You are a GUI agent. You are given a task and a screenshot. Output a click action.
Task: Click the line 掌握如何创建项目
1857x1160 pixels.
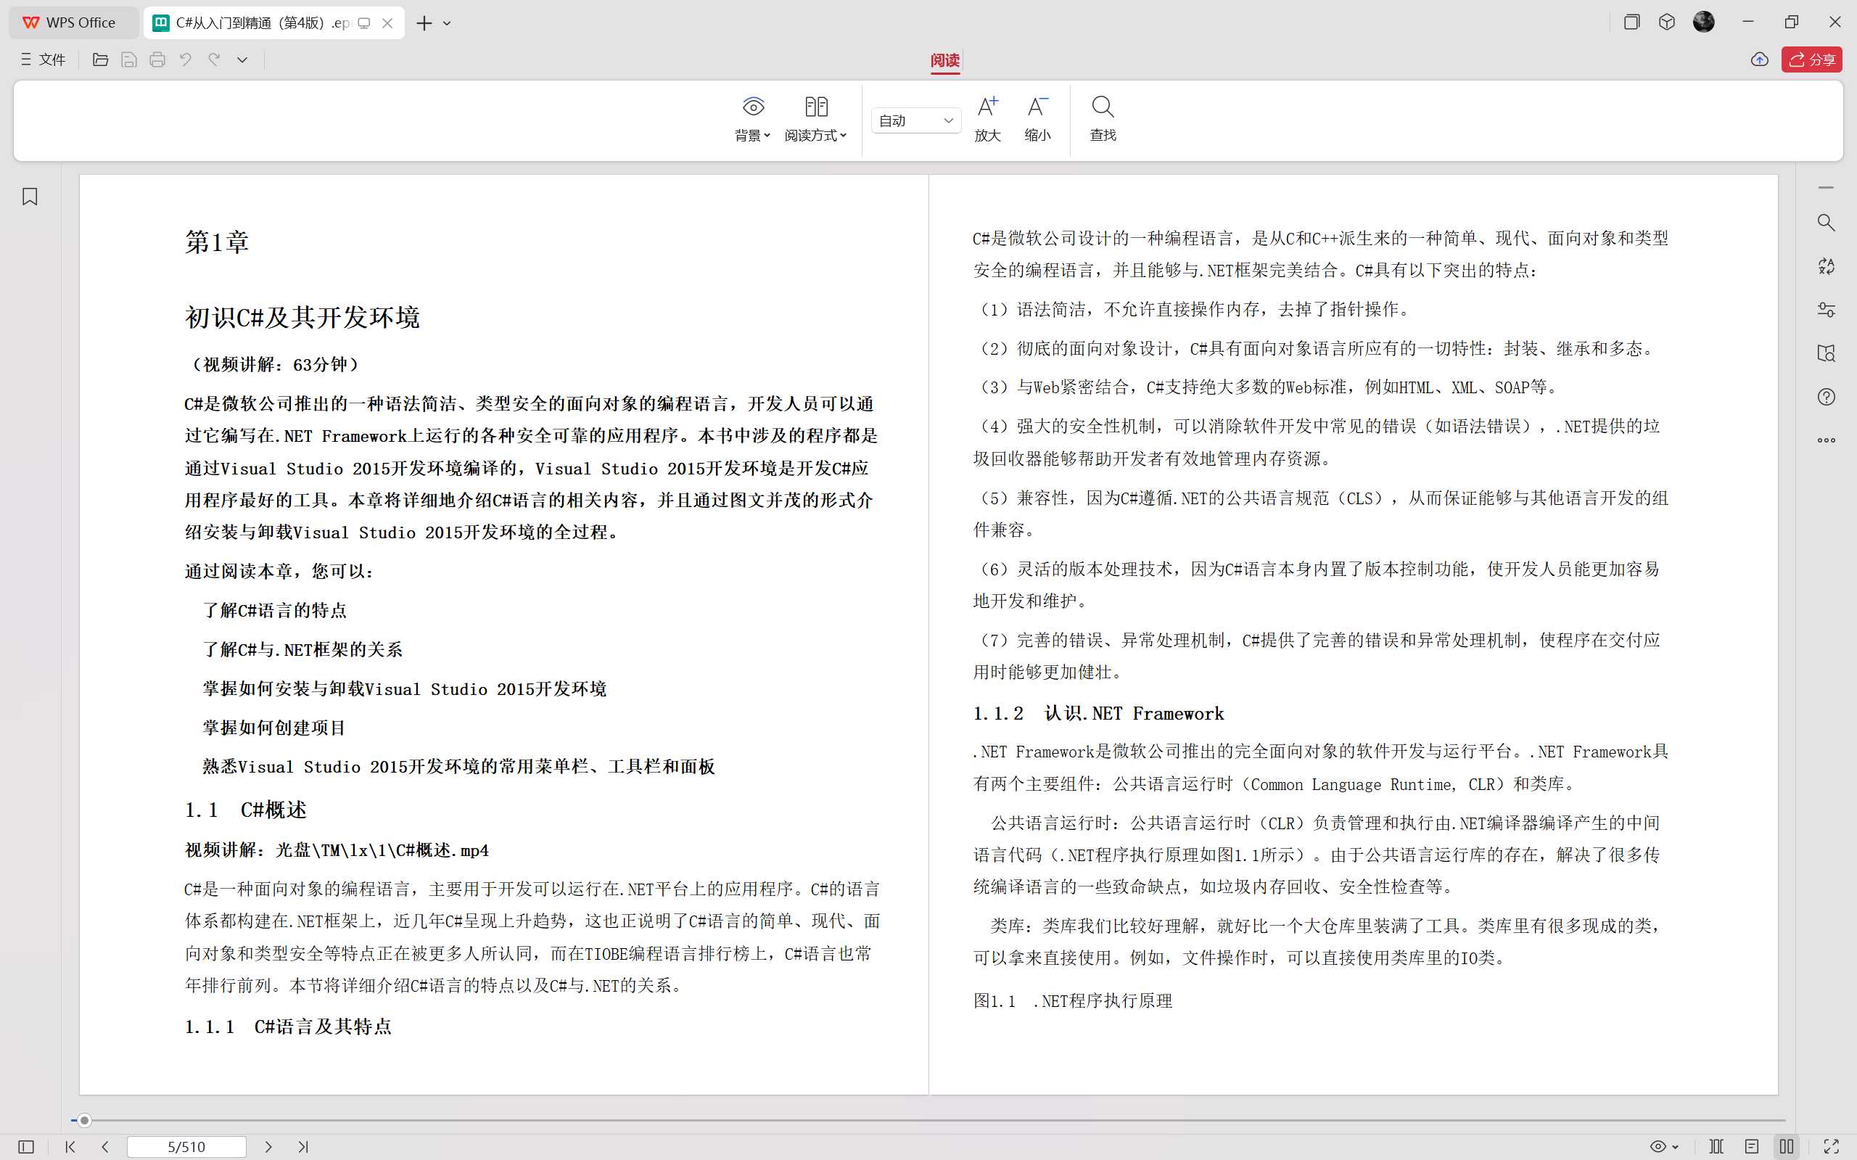coord(273,728)
